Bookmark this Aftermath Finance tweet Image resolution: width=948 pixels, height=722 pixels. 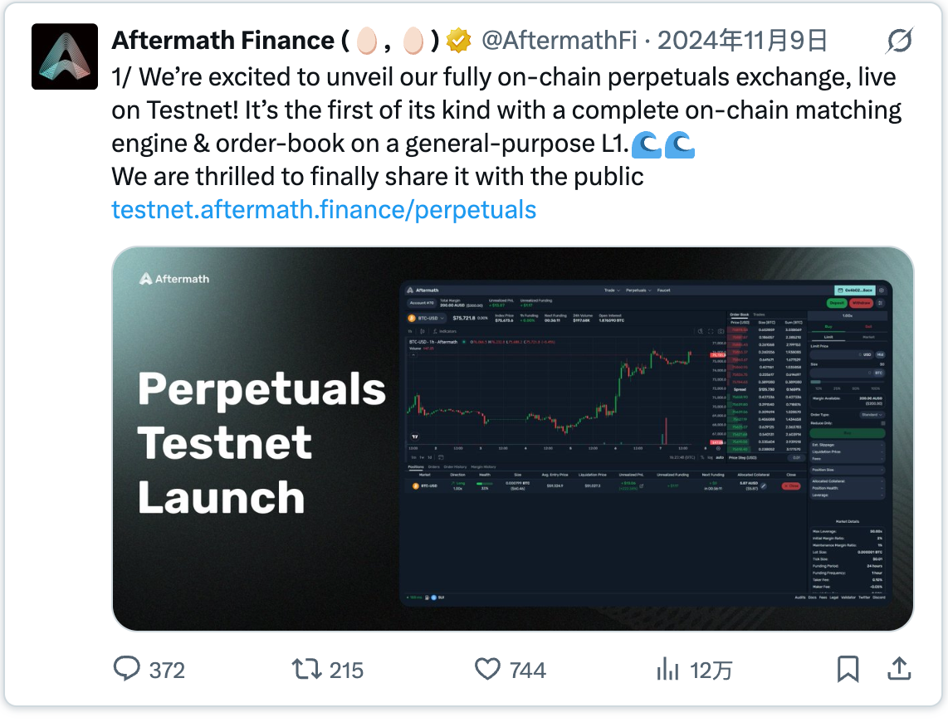pos(848,669)
